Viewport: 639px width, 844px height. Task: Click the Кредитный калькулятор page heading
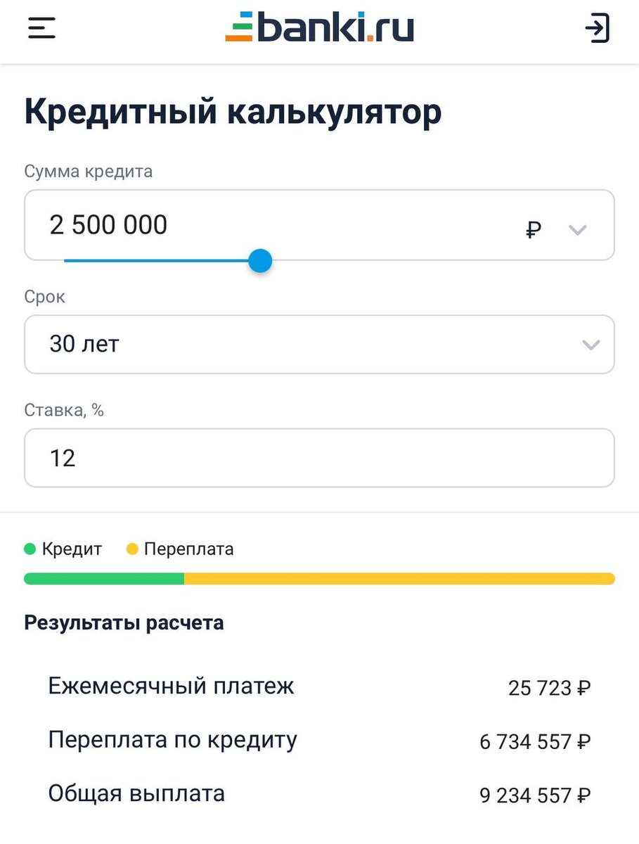[x=232, y=110]
